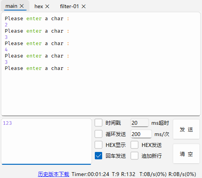This screenshot has width=202, height=178.
Task: Click the R:0B/s(0%) status text
Action: pos(182,174)
